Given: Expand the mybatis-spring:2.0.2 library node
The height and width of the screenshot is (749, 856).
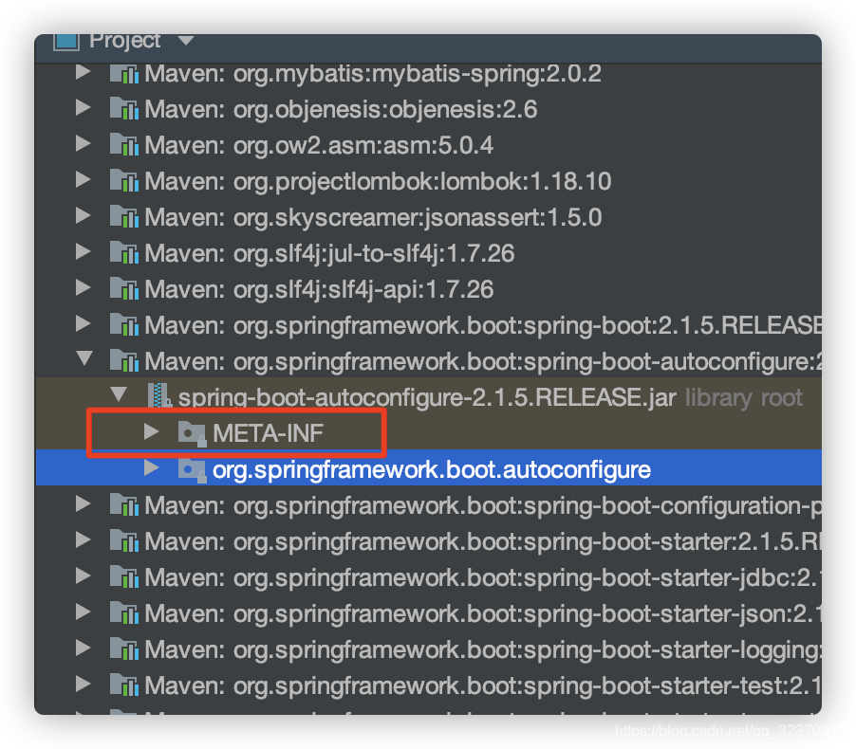Looking at the screenshot, I should click(83, 72).
